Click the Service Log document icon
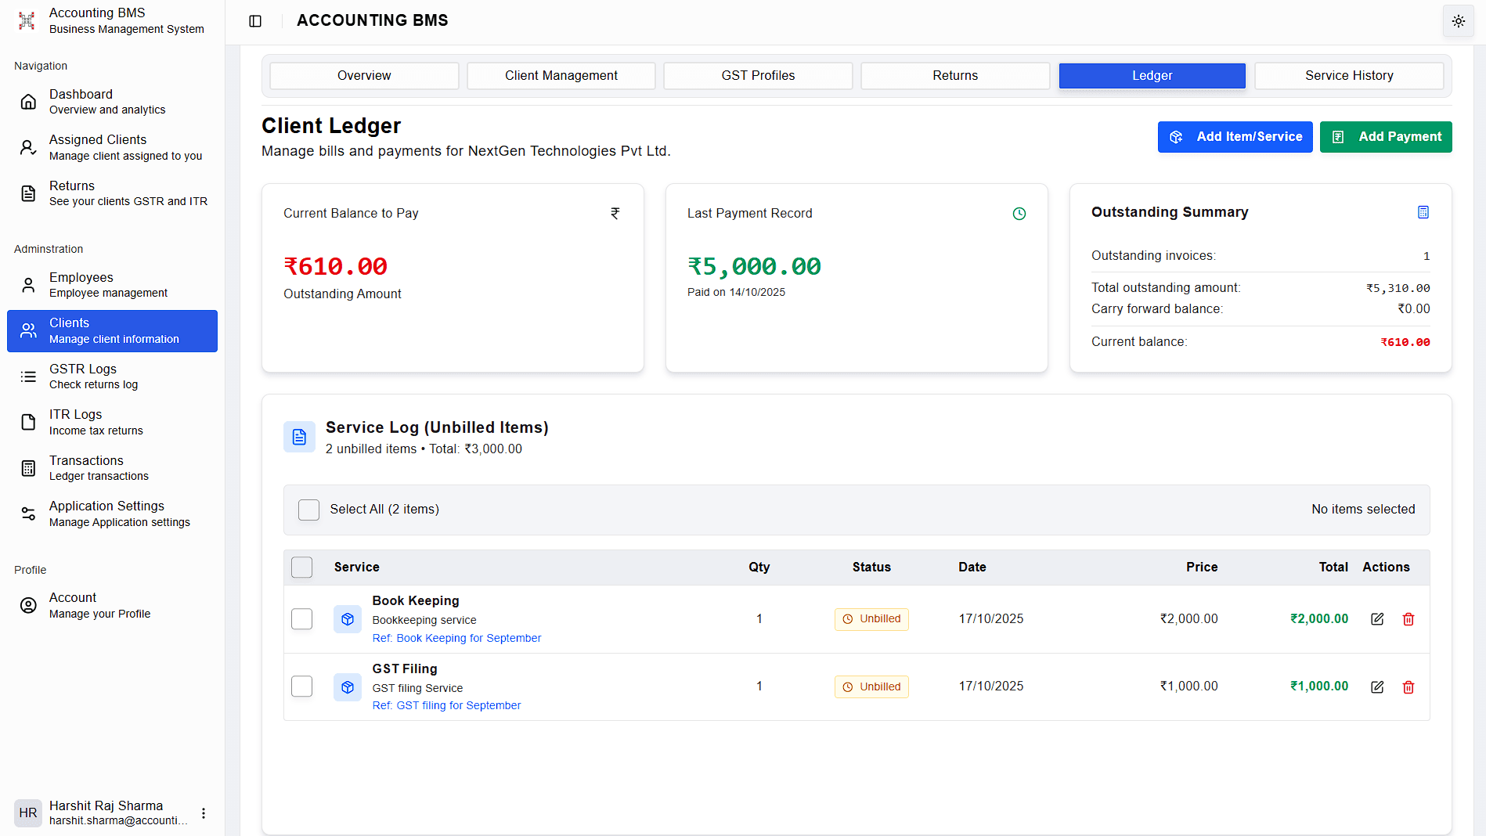Image resolution: width=1486 pixels, height=836 pixels. [x=299, y=436]
